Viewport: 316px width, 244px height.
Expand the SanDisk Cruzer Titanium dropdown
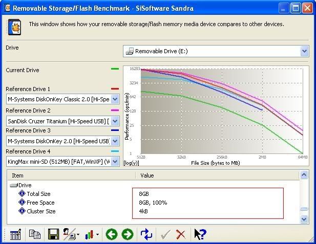point(115,121)
